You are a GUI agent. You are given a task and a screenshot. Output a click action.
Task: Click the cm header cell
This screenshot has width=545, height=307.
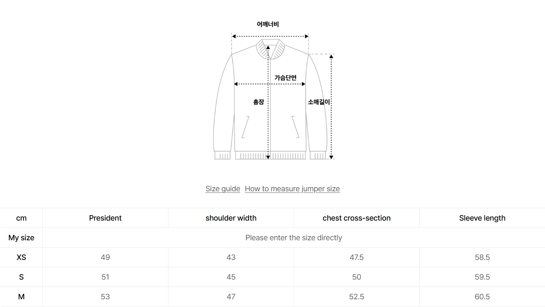(x=21, y=218)
